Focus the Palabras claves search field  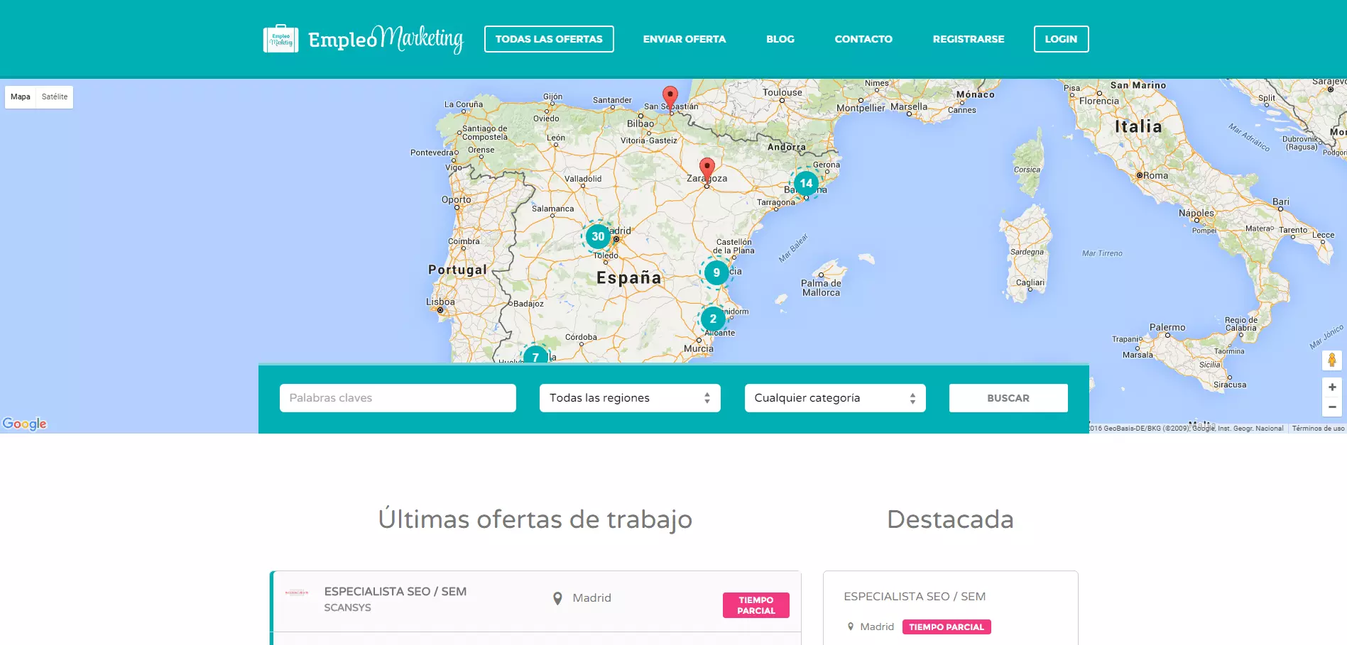point(398,398)
